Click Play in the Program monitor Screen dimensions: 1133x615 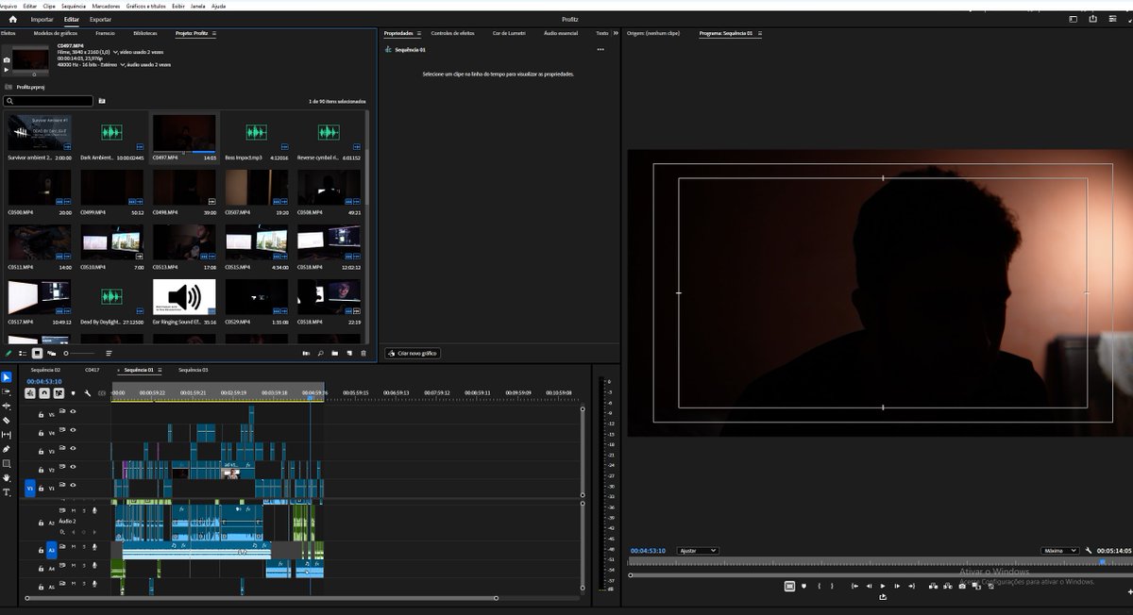(883, 586)
